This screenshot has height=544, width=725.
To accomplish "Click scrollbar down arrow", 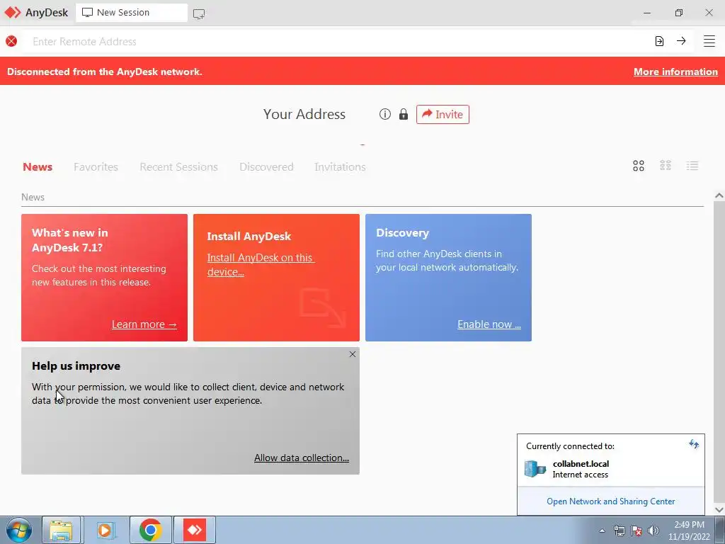I will click(719, 509).
